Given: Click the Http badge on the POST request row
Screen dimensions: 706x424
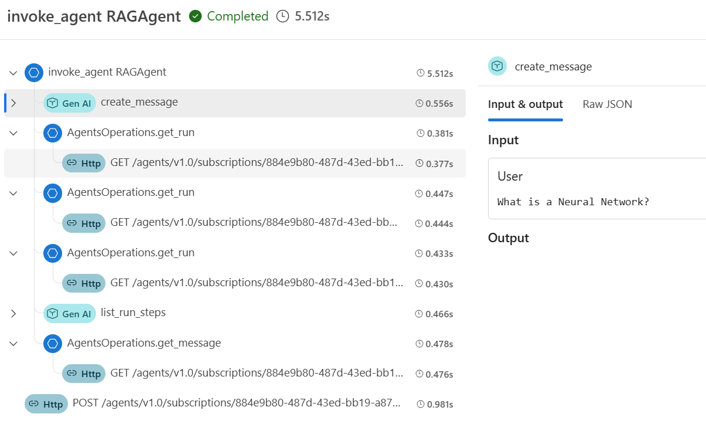Looking at the screenshot, I should tap(46, 403).
